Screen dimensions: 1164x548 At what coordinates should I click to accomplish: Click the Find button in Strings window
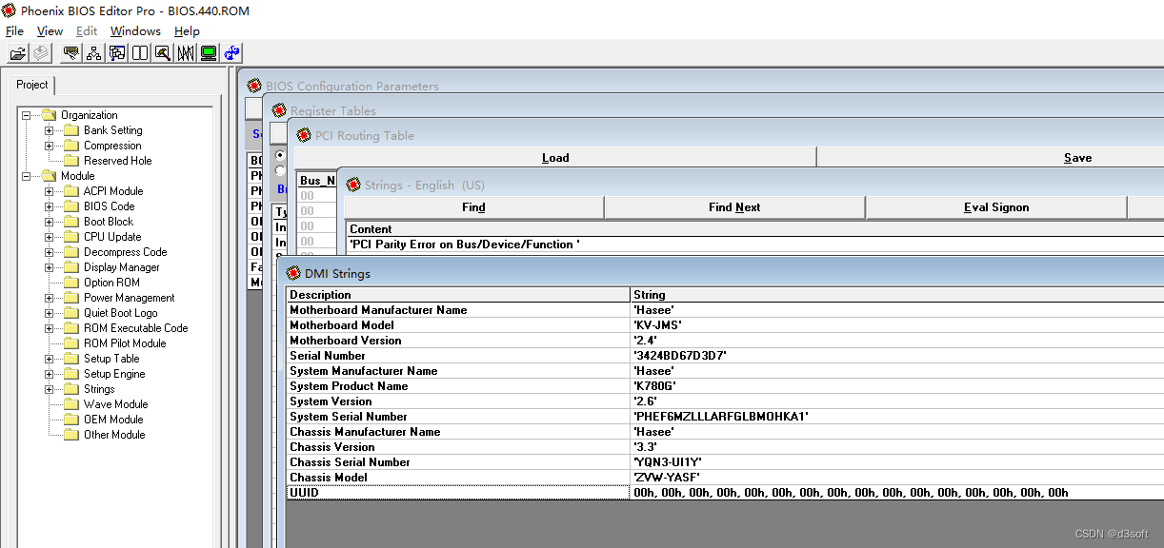coord(473,207)
